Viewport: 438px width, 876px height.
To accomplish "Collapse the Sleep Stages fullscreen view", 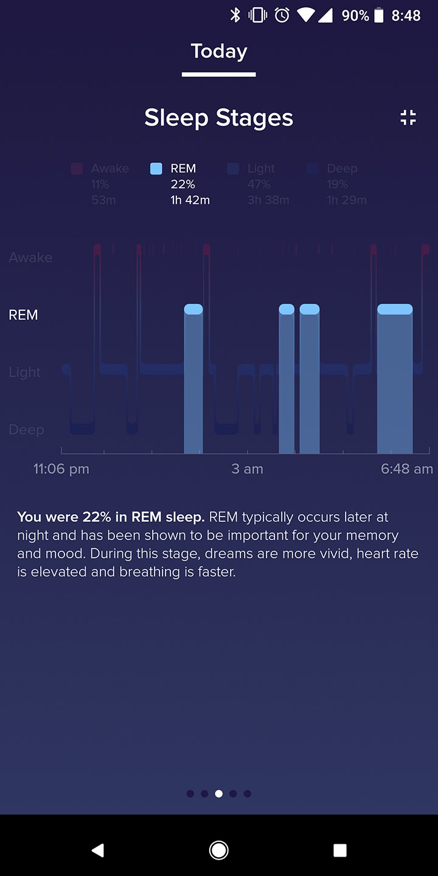I will pyautogui.click(x=408, y=117).
